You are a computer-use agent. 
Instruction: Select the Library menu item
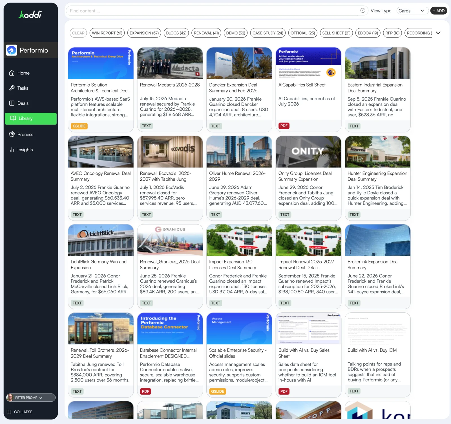click(31, 119)
